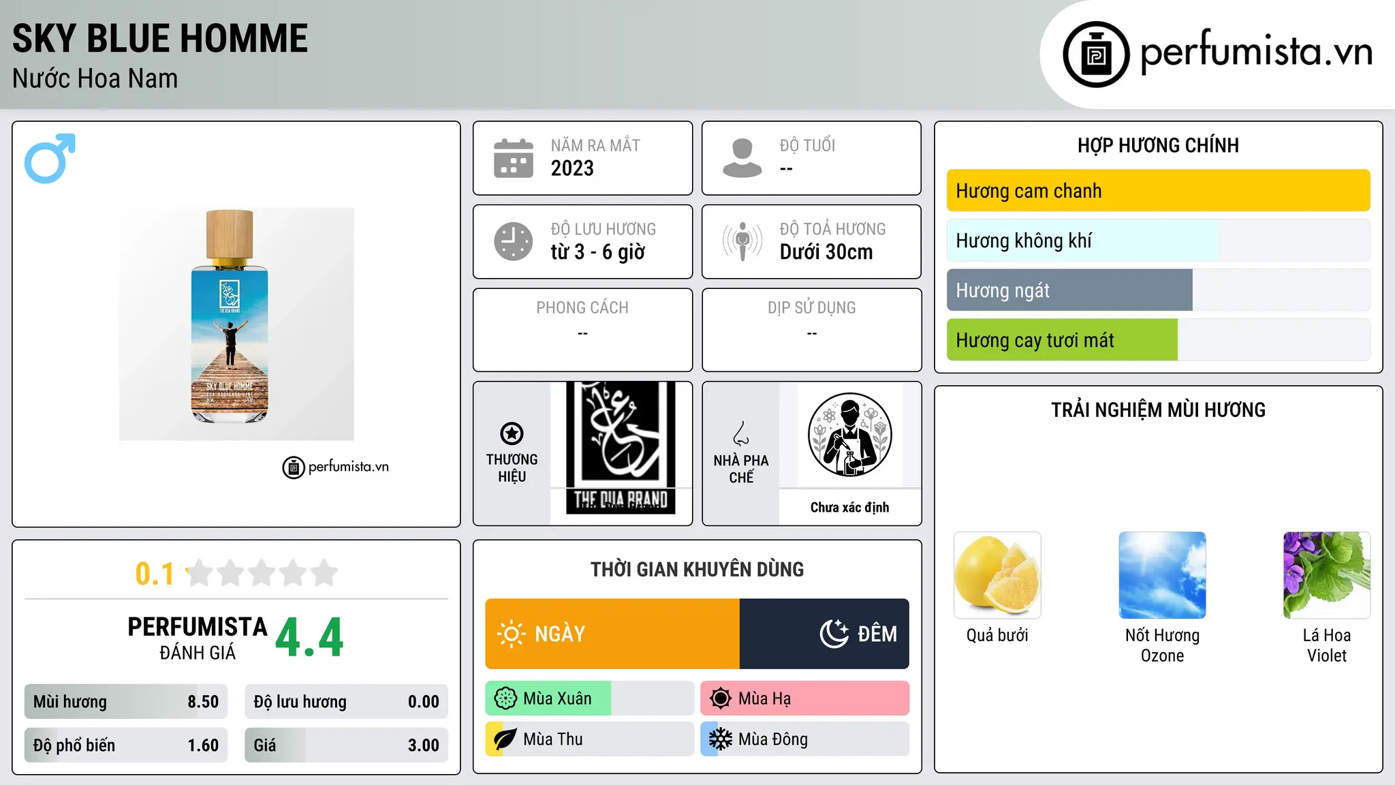The width and height of the screenshot is (1395, 785).
Task: Click the sillage value Dưới 30cm
Action: [826, 252]
